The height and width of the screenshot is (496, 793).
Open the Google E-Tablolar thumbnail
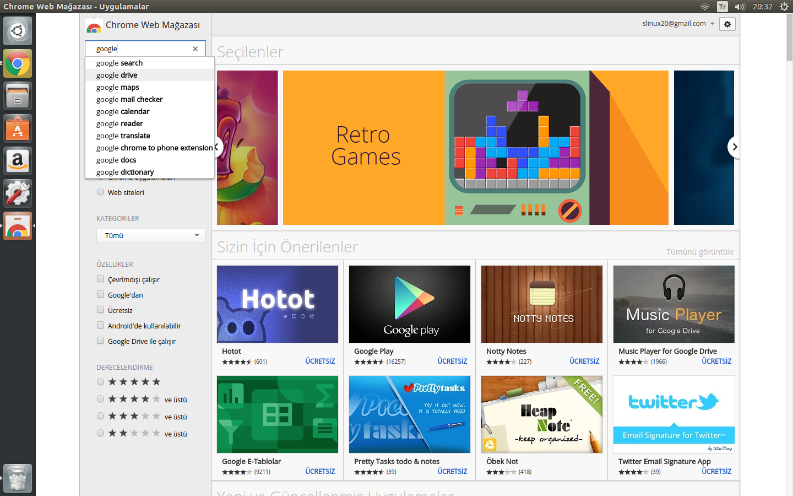click(x=278, y=414)
